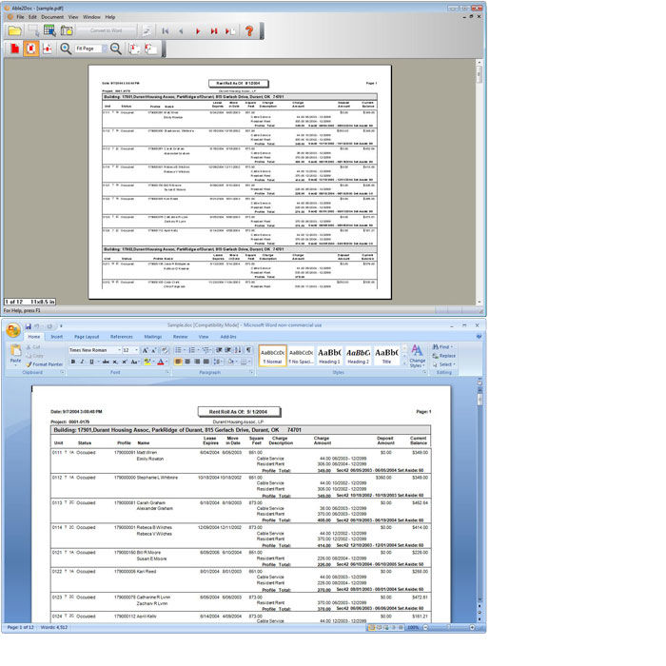The height and width of the screenshot is (666, 666).
Task: Open the Find dropdown in Word
Action: pos(443,346)
